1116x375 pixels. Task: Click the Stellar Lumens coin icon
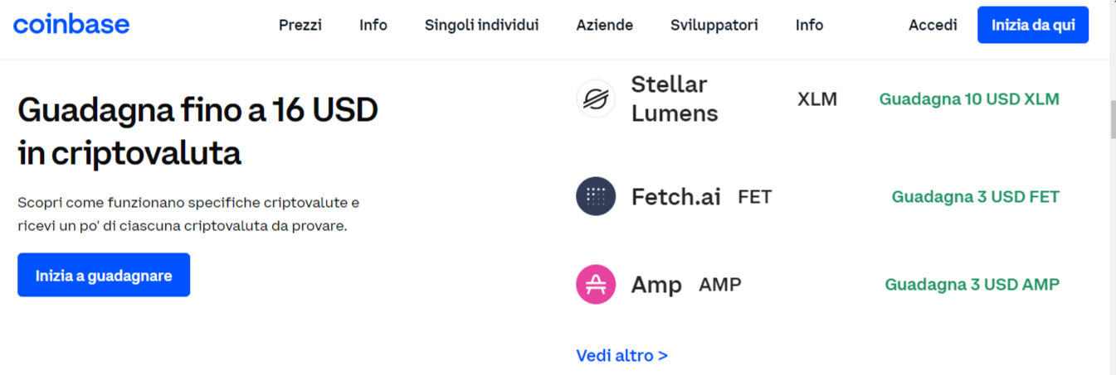pyautogui.click(x=596, y=99)
